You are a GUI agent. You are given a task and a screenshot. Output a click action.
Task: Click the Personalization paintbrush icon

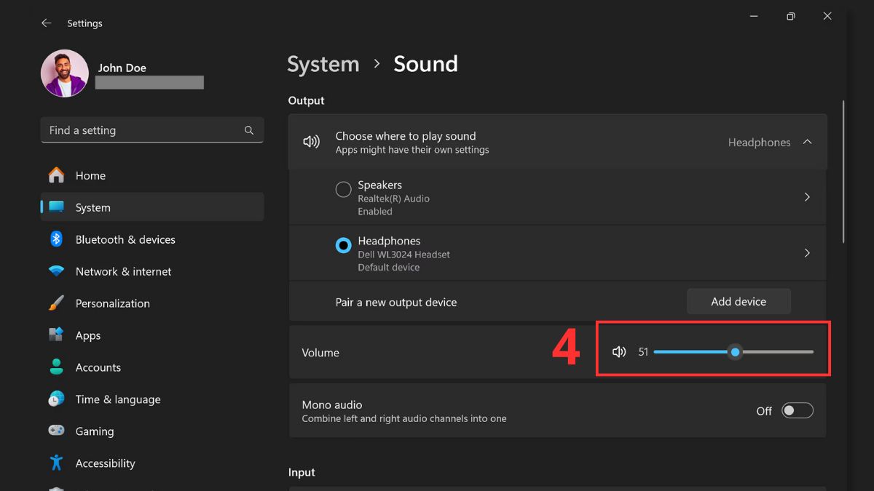[56, 303]
